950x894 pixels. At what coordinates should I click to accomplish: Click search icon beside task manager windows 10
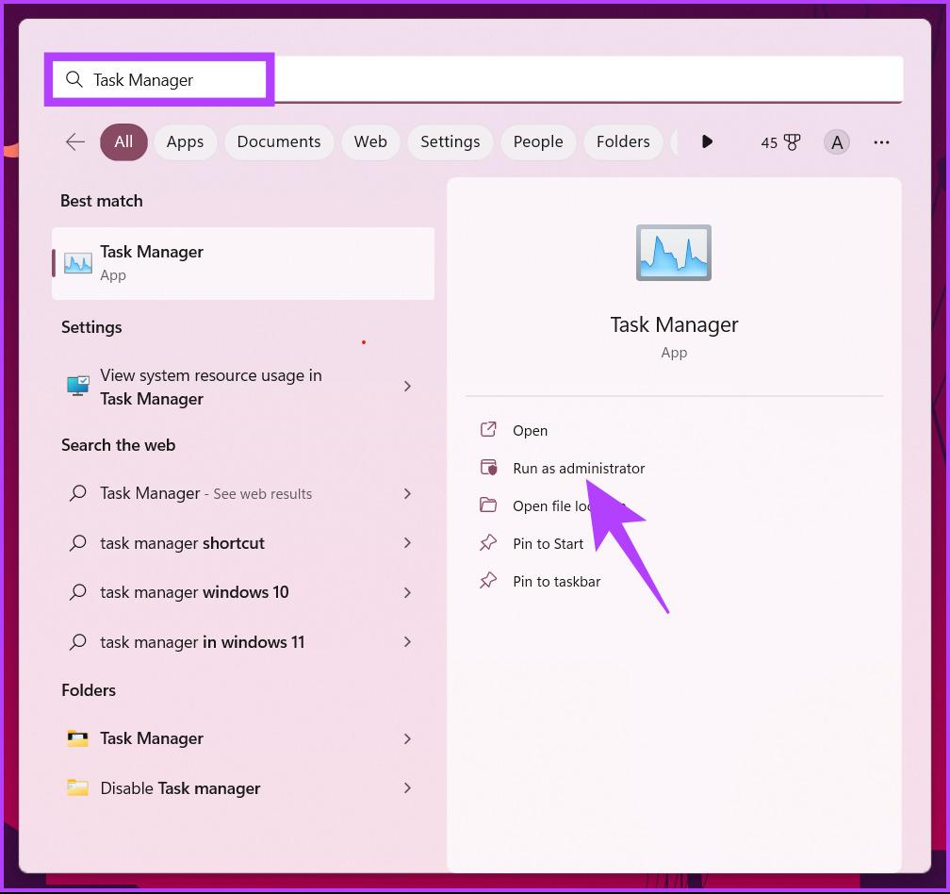point(77,591)
